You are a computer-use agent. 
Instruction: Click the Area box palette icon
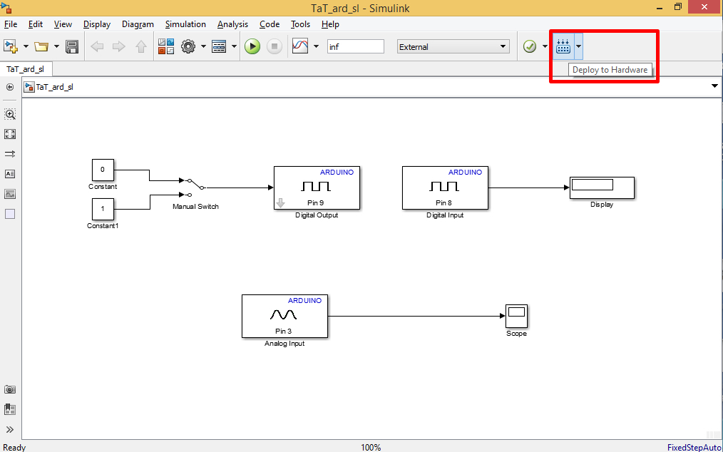(x=10, y=214)
